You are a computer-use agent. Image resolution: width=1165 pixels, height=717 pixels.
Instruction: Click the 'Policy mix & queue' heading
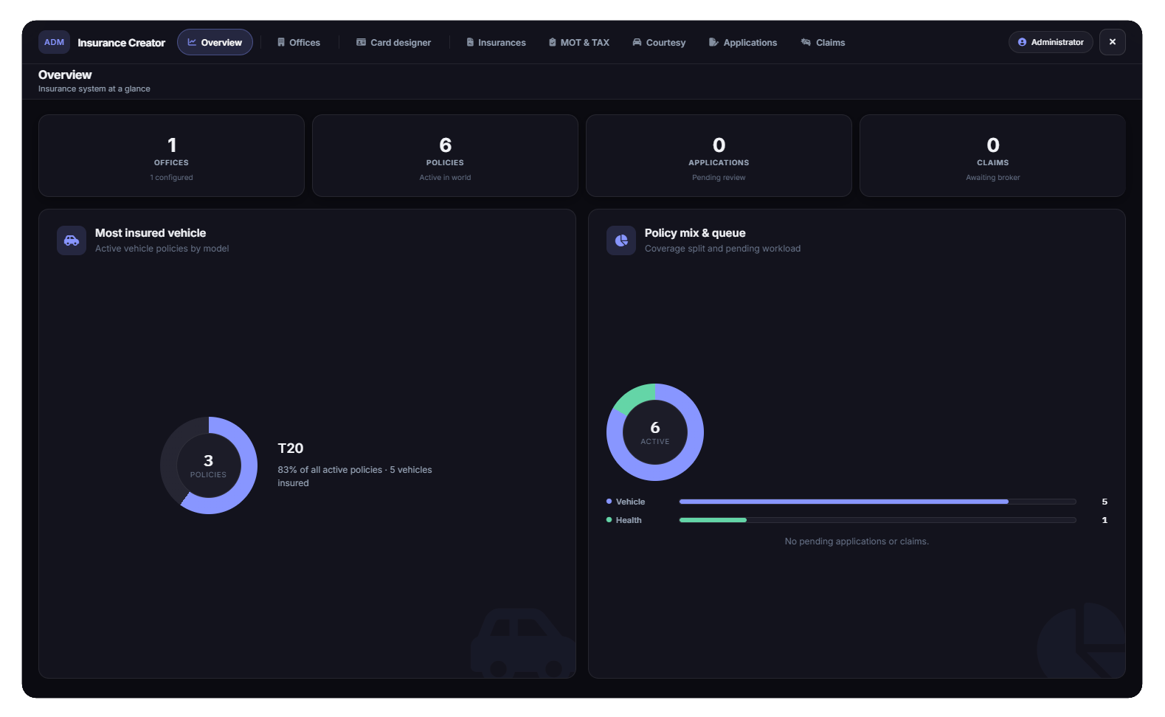click(695, 233)
